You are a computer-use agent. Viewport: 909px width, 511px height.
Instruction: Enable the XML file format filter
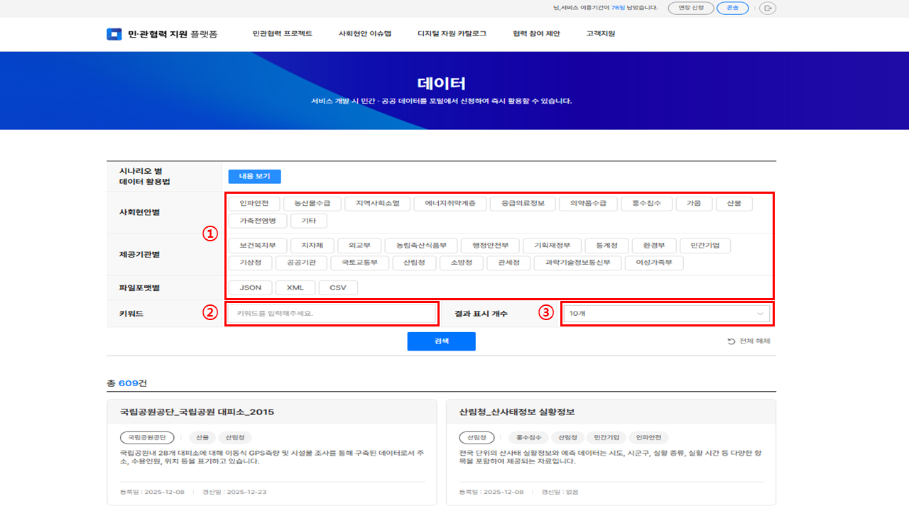coord(295,287)
